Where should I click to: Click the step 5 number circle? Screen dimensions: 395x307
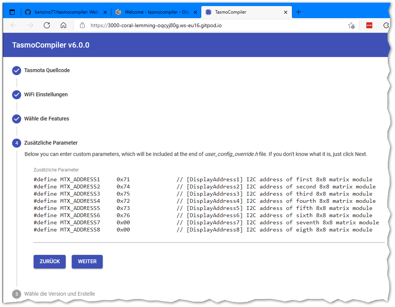point(17,294)
